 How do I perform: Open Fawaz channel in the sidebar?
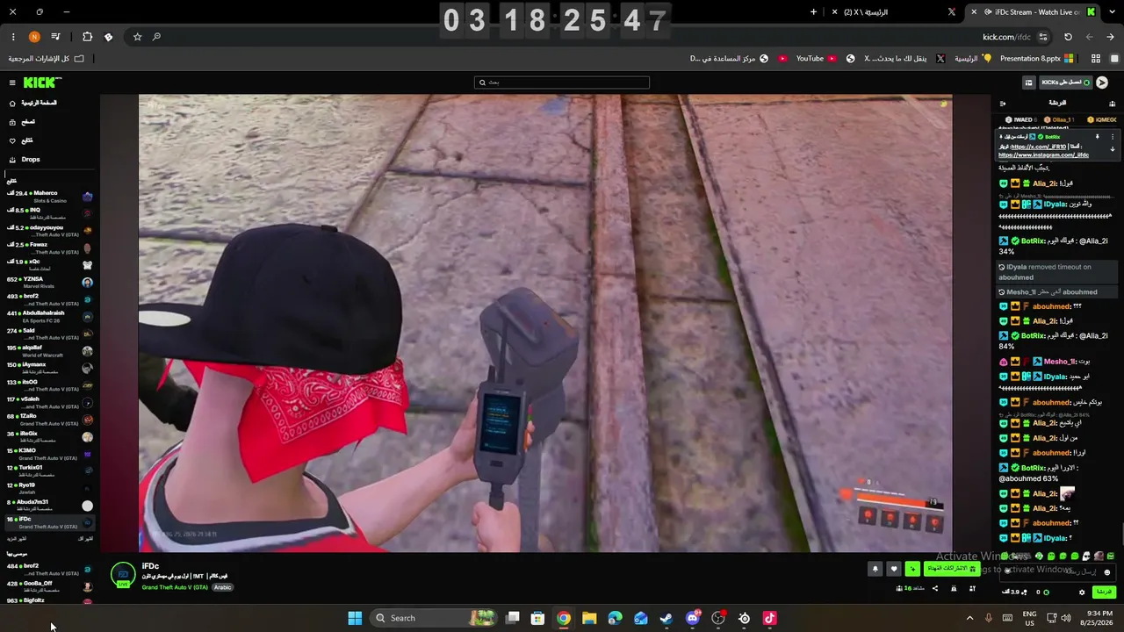(x=50, y=248)
